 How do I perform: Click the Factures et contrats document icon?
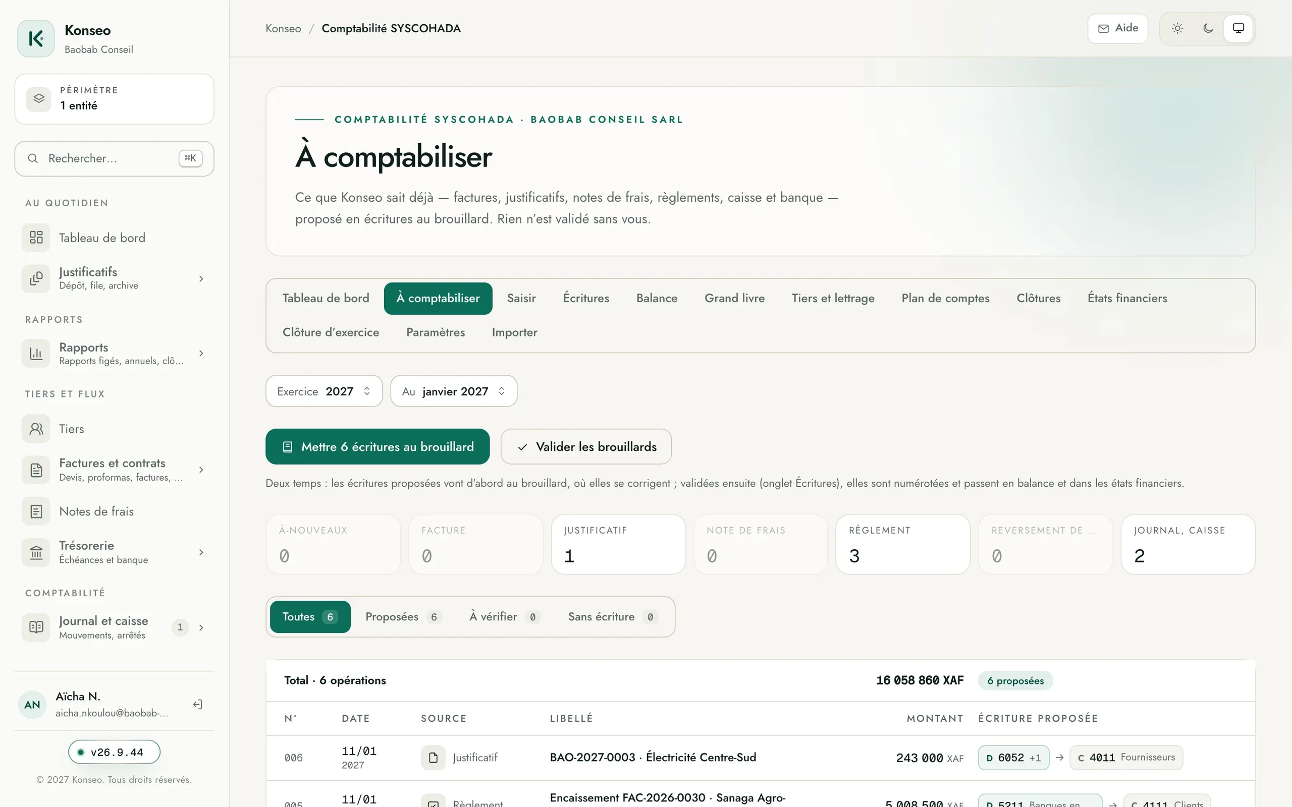point(36,470)
